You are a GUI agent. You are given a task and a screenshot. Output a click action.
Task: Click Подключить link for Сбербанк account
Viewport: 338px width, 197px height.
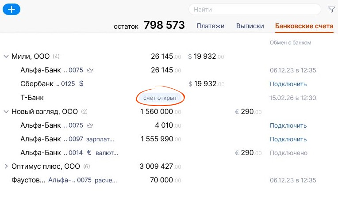288,84
